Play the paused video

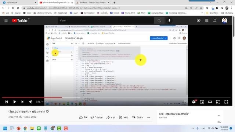point(15,102)
